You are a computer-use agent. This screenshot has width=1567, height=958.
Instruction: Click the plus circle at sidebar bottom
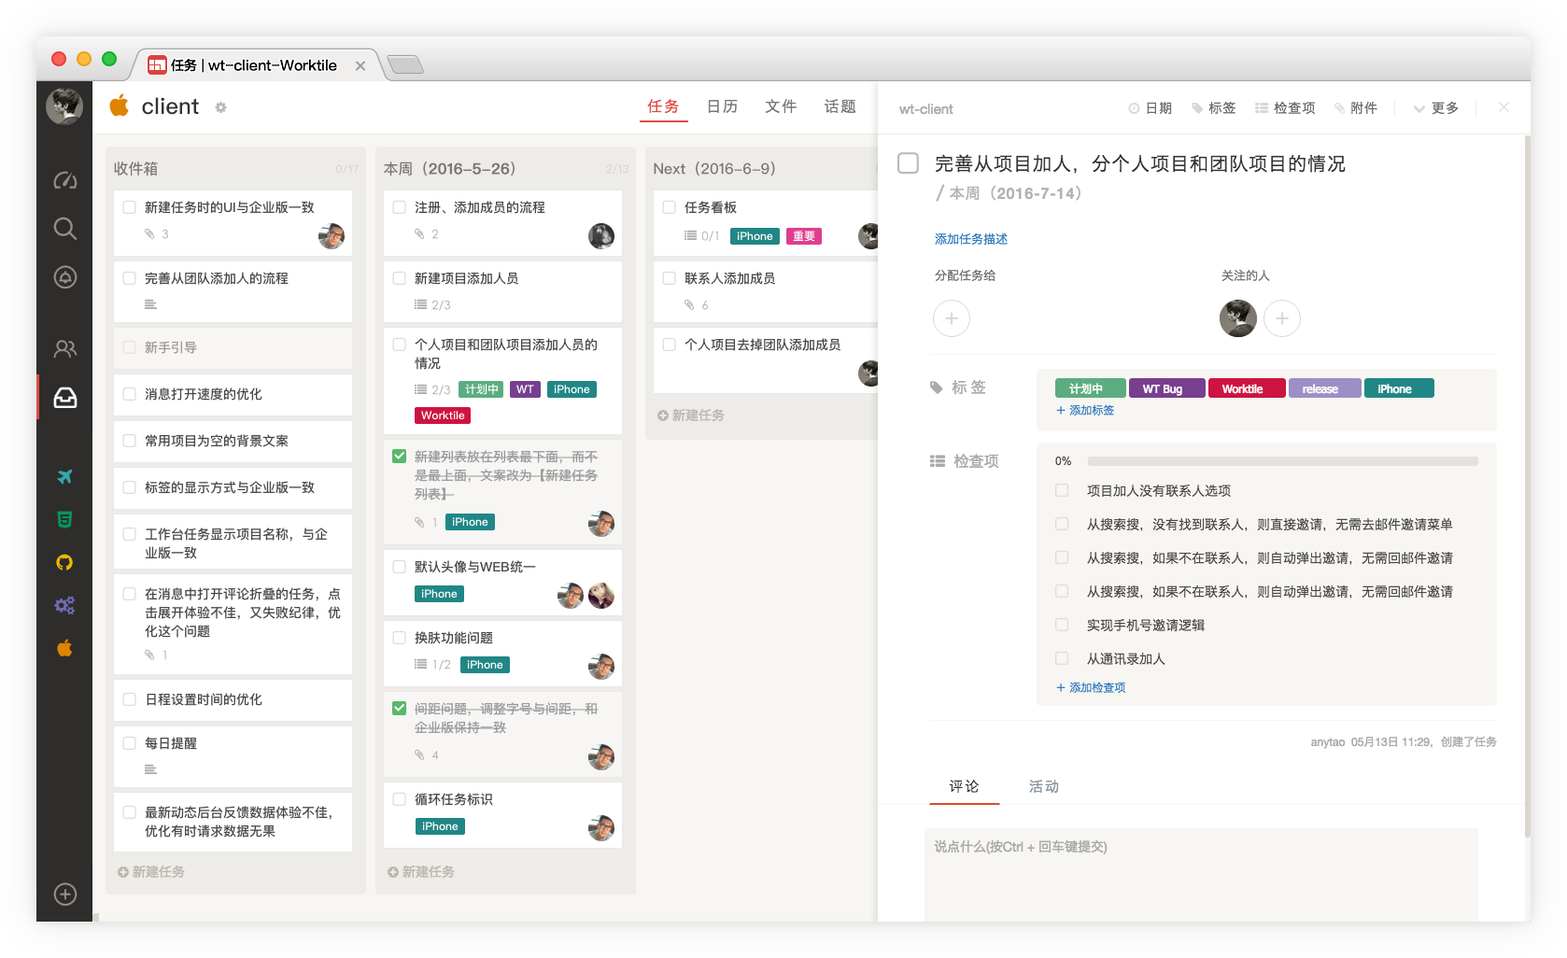(64, 894)
